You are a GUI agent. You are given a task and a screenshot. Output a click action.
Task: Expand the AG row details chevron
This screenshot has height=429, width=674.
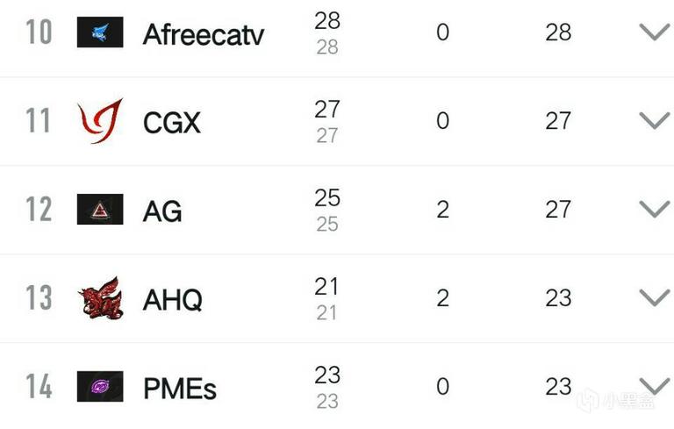point(655,210)
